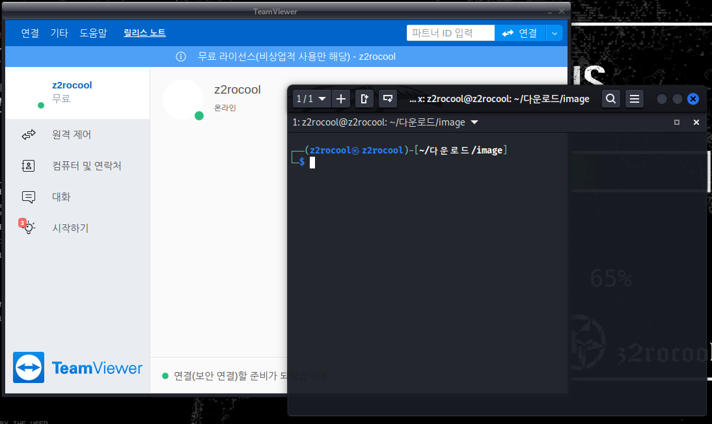Click the z2rocool profile avatar

(x=182, y=99)
